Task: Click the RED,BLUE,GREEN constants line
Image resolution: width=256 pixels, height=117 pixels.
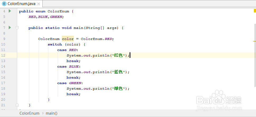Action: [x=46, y=17]
